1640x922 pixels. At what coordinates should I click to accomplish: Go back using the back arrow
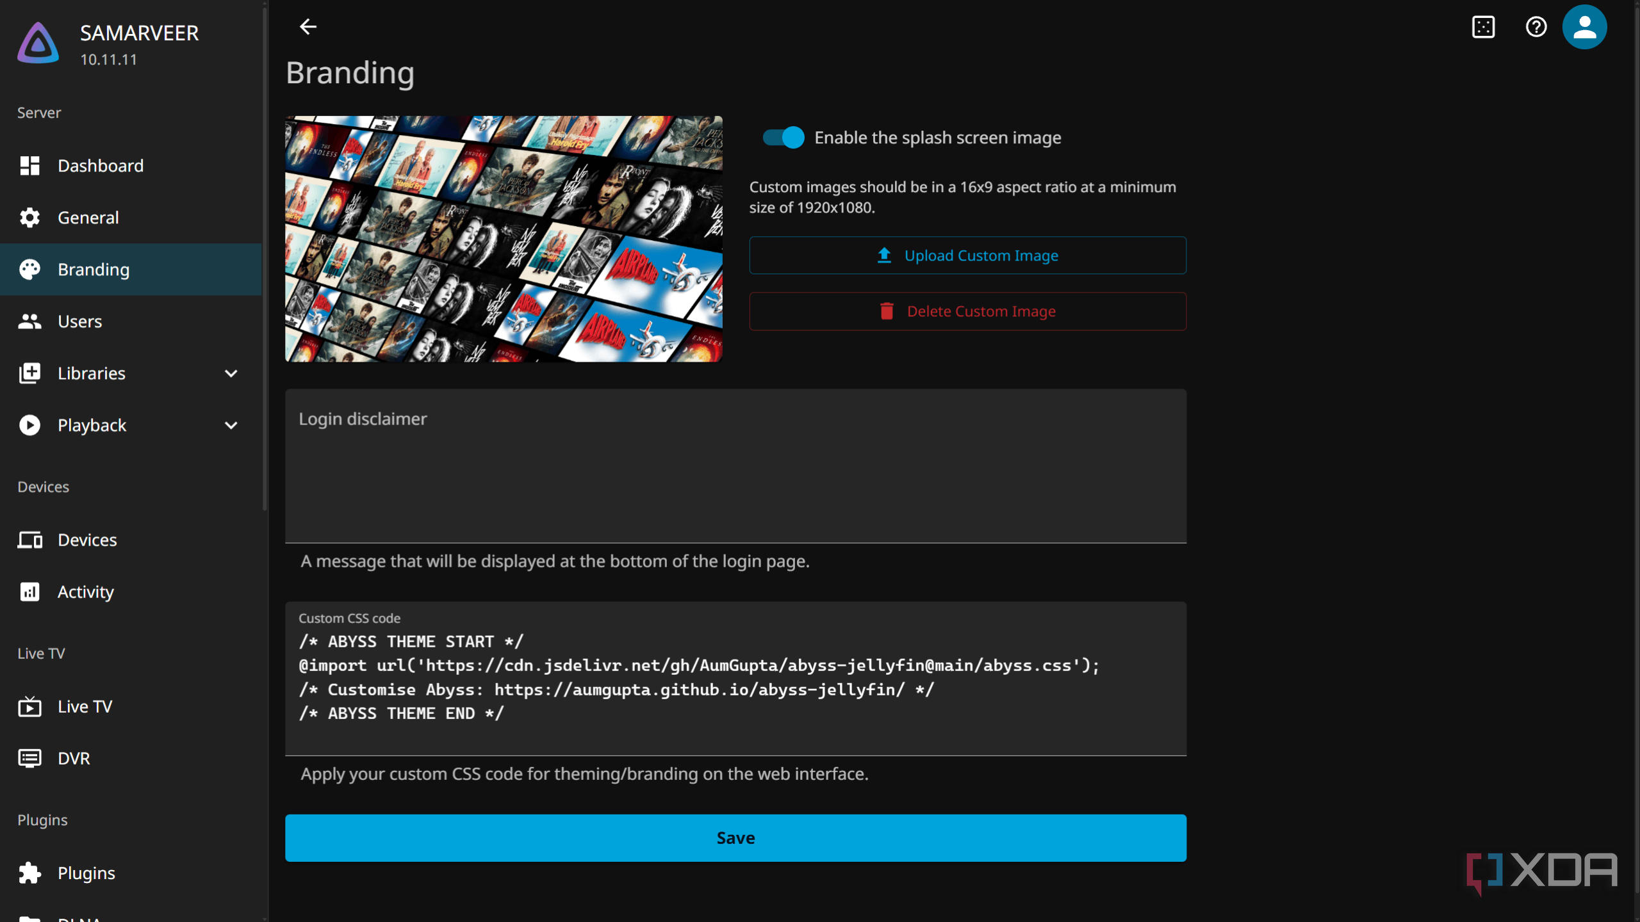[308, 26]
